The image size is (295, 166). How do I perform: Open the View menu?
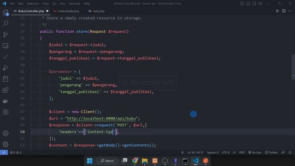(x=46, y=4)
